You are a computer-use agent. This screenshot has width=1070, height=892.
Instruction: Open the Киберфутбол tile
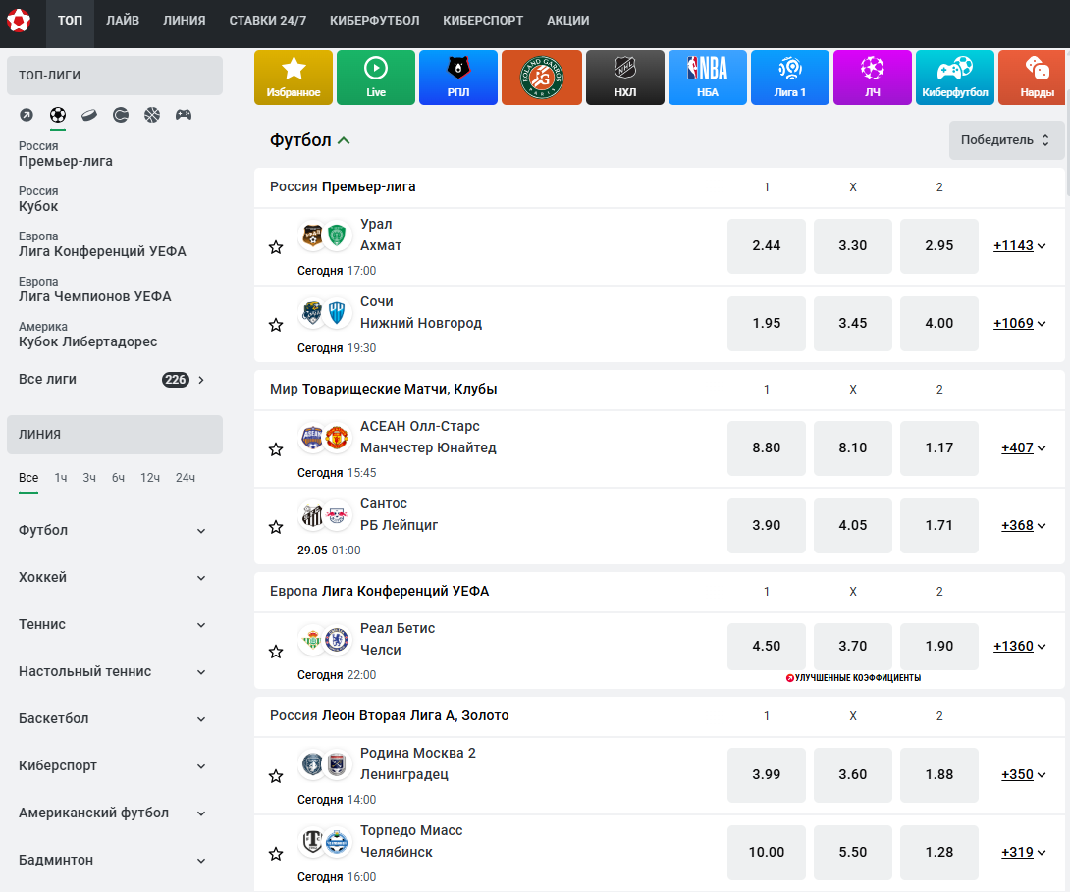point(955,78)
